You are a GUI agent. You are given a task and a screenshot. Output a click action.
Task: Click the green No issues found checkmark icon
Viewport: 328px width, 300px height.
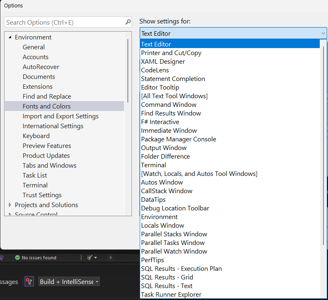click(18, 258)
